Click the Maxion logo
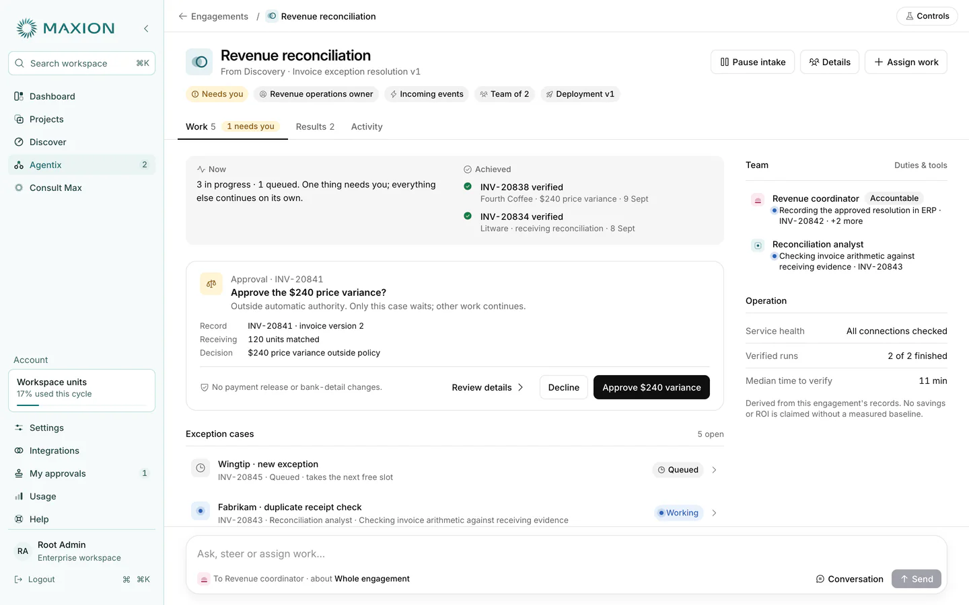Screen dimensions: 969x605 click(x=65, y=28)
